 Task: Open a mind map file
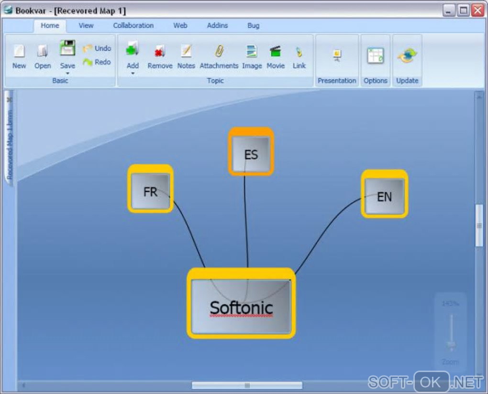coord(43,57)
